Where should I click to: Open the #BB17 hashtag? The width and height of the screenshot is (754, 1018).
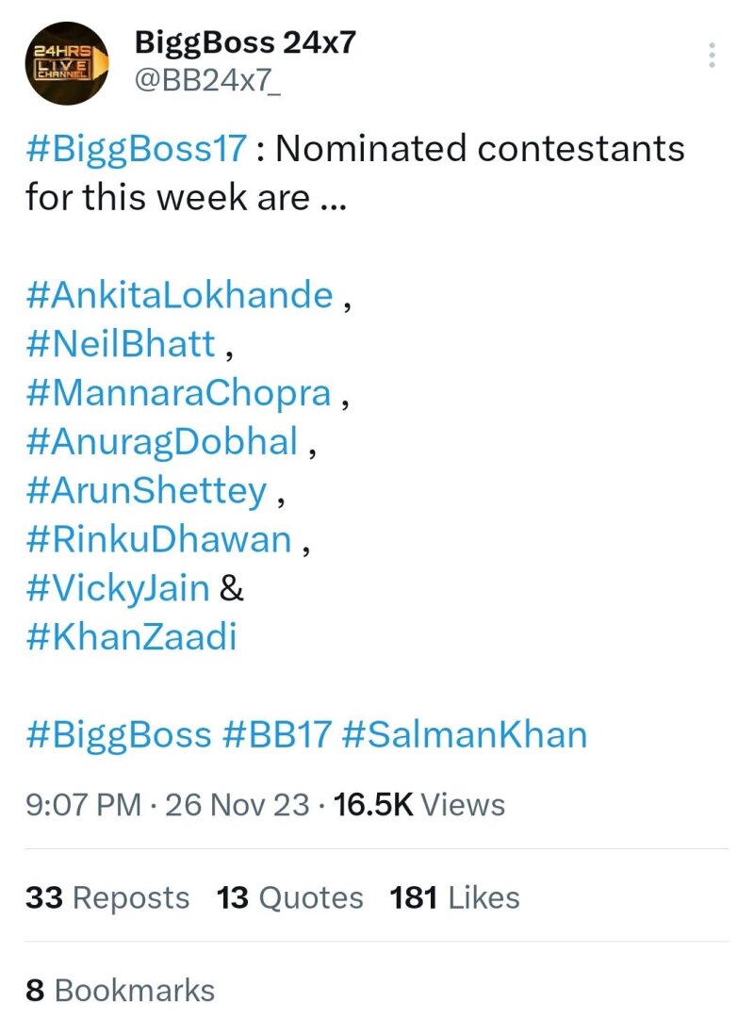277,735
